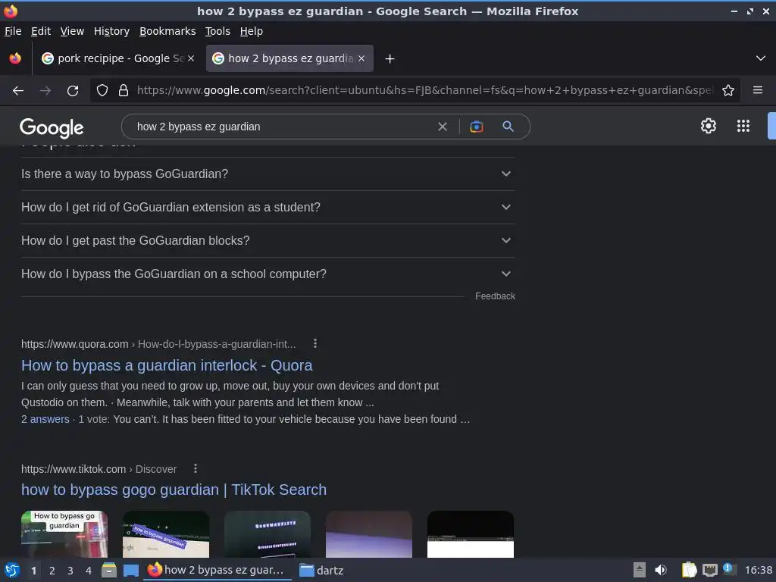View site security padlock info
The image size is (776, 582).
click(124, 91)
